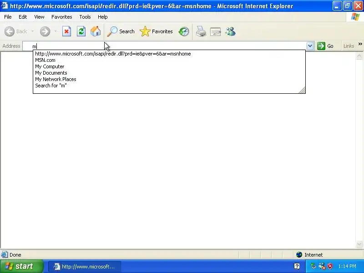Select the microsoft.com redir.dll suggestion

click(169, 54)
